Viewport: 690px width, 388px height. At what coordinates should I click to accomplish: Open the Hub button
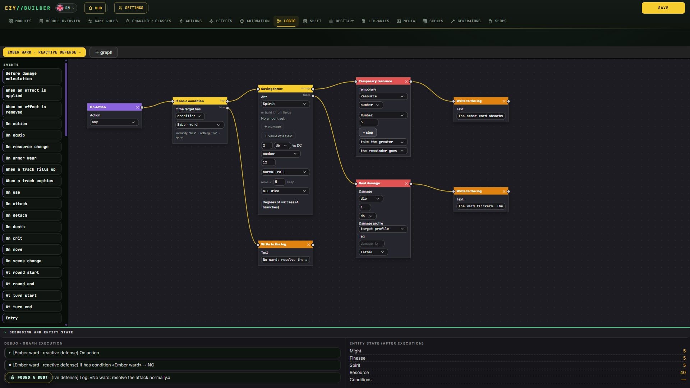[x=95, y=8]
